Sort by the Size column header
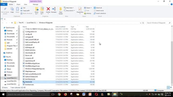 point(87,27)
